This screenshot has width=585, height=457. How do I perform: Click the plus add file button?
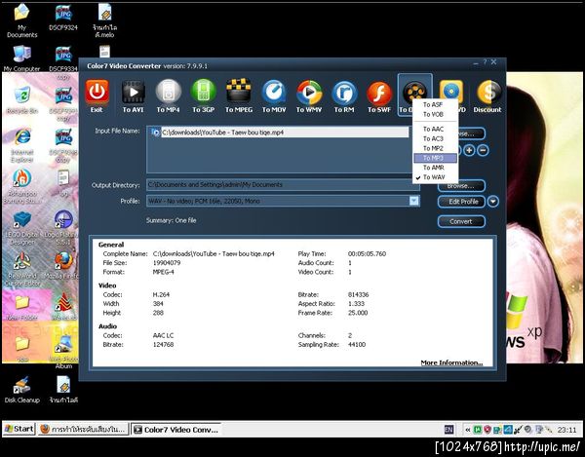[x=469, y=150]
